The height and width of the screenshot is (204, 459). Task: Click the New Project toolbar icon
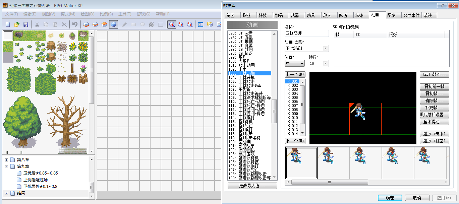[x=8, y=24]
